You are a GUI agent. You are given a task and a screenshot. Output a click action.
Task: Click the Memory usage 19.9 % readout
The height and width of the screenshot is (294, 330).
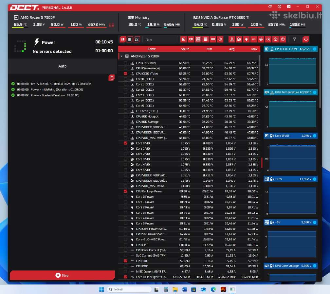153,24
